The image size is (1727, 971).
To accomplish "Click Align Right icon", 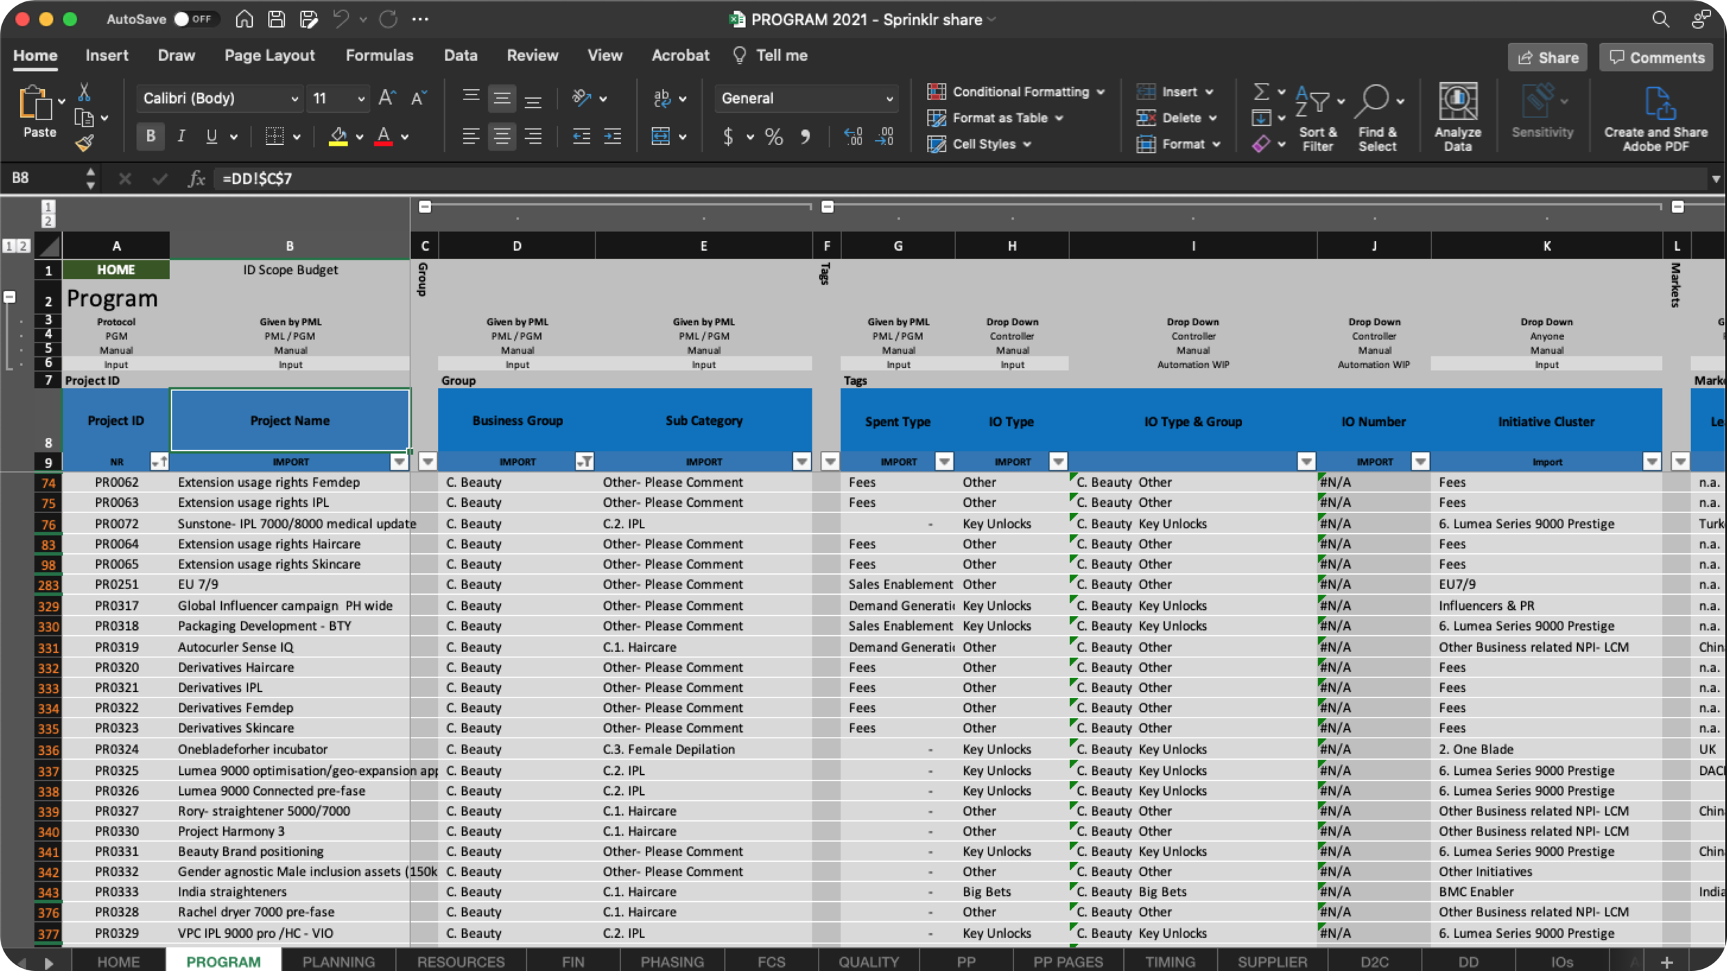I will (533, 136).
